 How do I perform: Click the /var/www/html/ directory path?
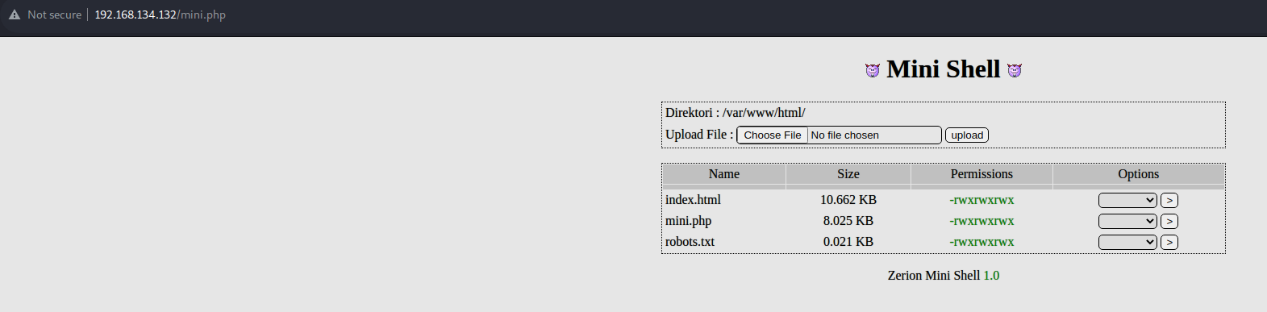point(764,113)
